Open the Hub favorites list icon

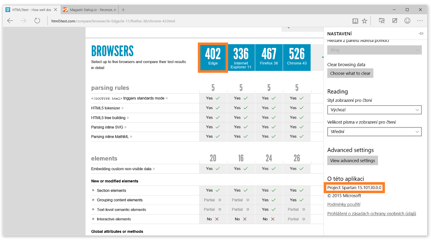382,21
